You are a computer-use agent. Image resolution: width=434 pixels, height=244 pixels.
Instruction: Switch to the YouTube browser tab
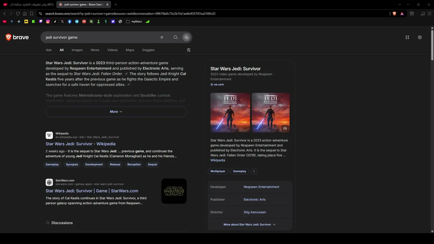pyautogui.click(x=28, y=4)
